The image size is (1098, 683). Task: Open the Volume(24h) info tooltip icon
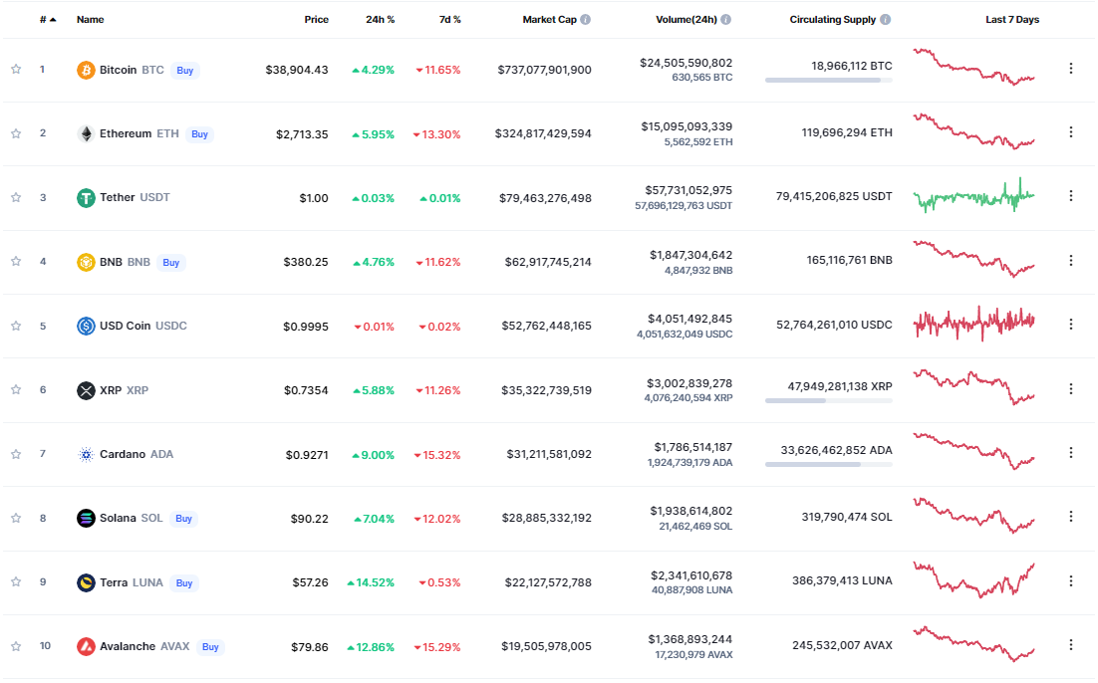pos(726,20)
